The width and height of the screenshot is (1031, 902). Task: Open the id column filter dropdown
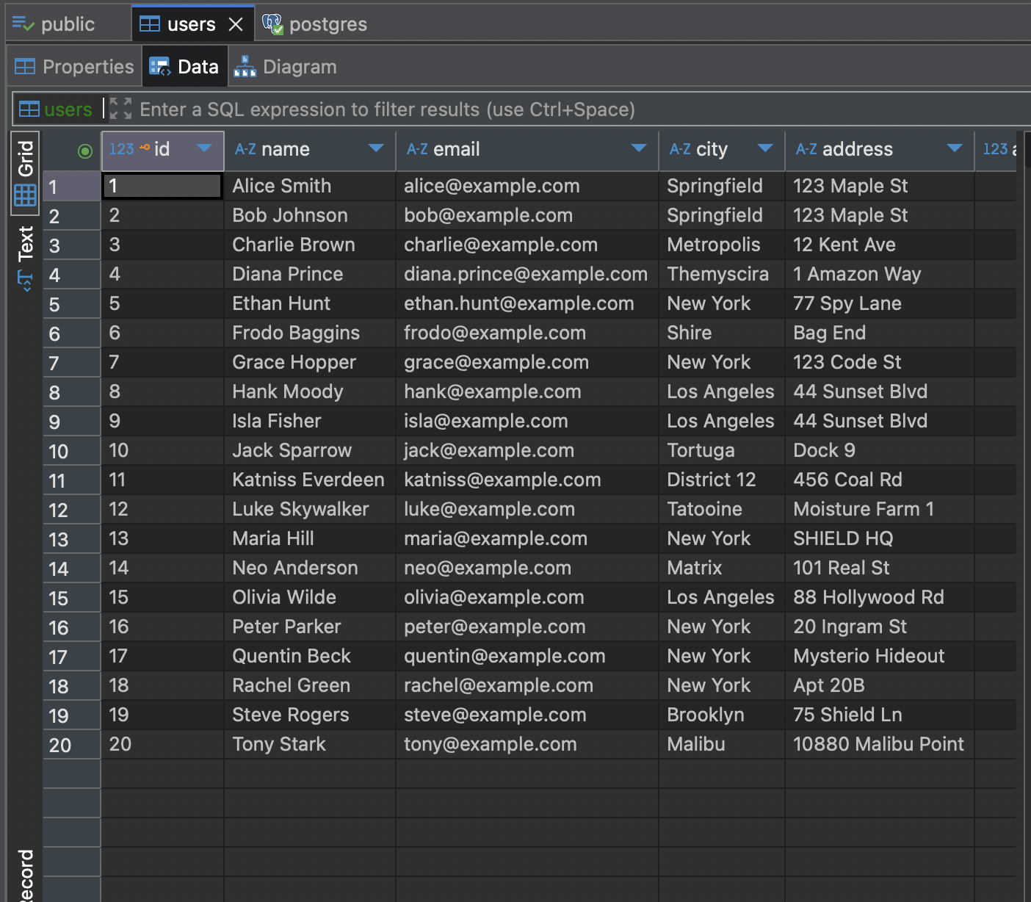tap(204, 149)
